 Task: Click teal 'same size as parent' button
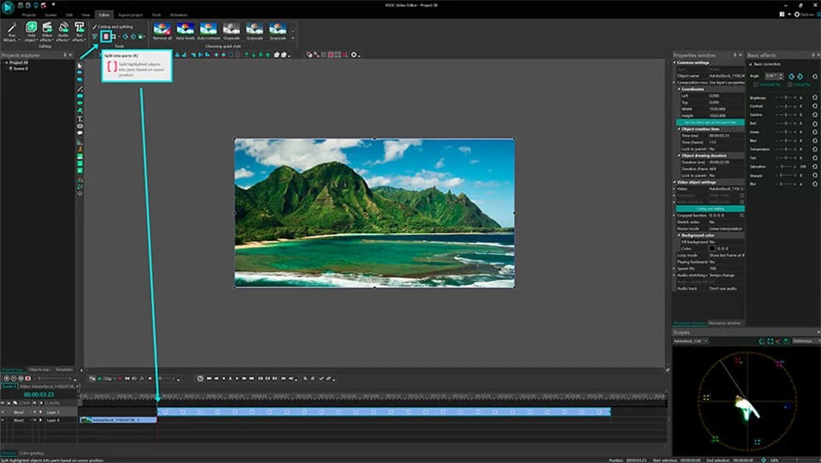711,122
